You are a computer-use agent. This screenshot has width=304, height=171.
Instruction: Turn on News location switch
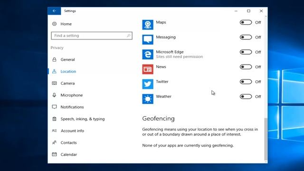pyautogui.click(x=246, y=67)
